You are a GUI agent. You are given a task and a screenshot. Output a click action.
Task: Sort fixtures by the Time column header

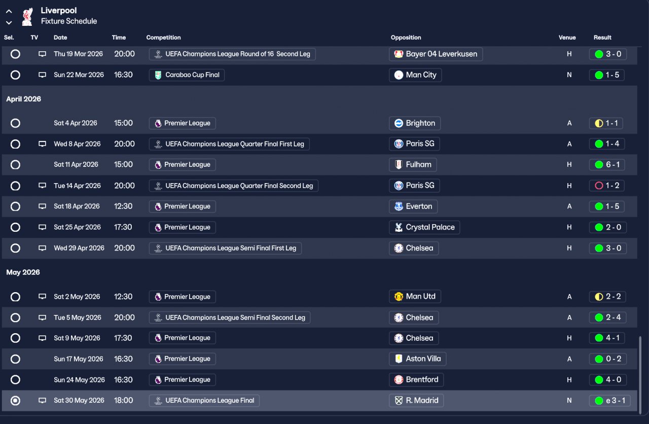119,38
